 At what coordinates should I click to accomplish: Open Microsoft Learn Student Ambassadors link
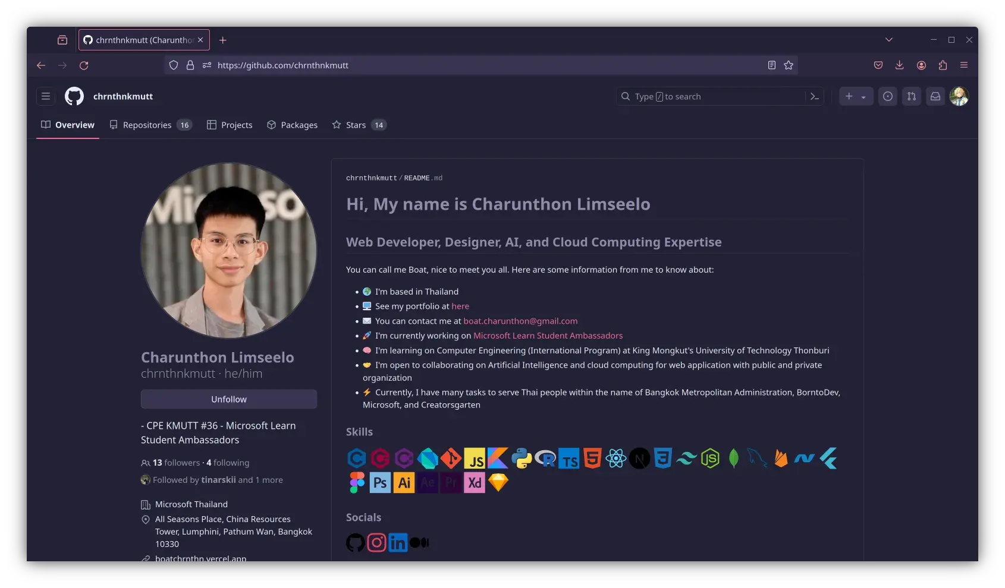coord(548,336)
